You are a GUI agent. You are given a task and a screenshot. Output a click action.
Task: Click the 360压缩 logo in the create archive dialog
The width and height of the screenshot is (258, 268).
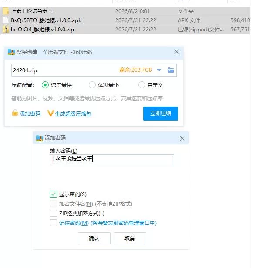pyautogui.click(x=11, y=52)
